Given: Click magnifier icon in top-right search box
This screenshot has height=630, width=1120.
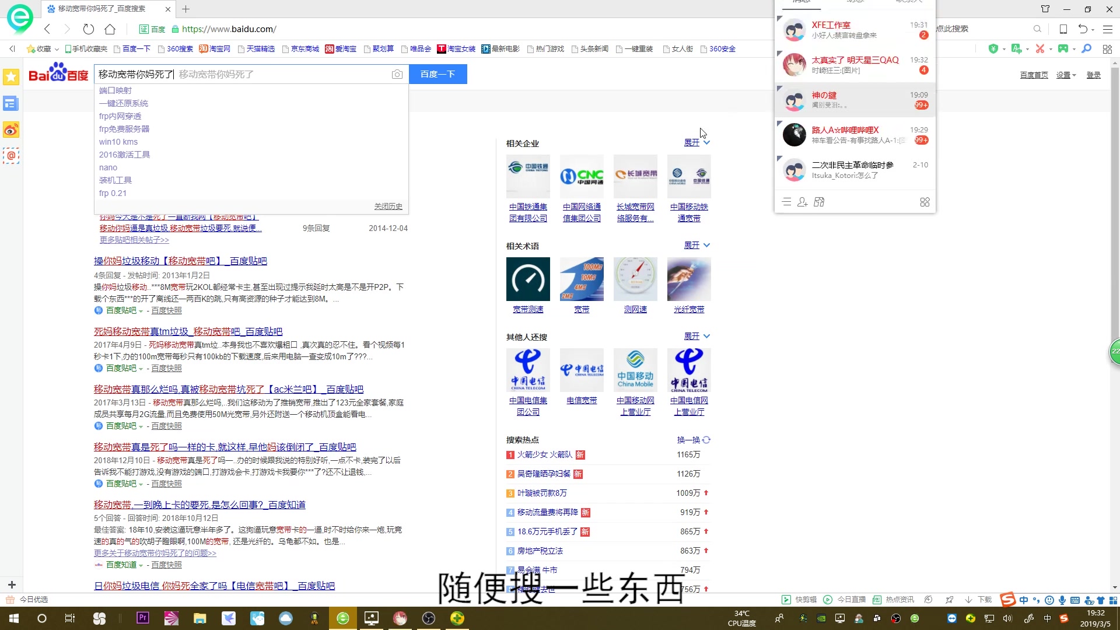Looking at the screenshot, I should point(1037,29).
